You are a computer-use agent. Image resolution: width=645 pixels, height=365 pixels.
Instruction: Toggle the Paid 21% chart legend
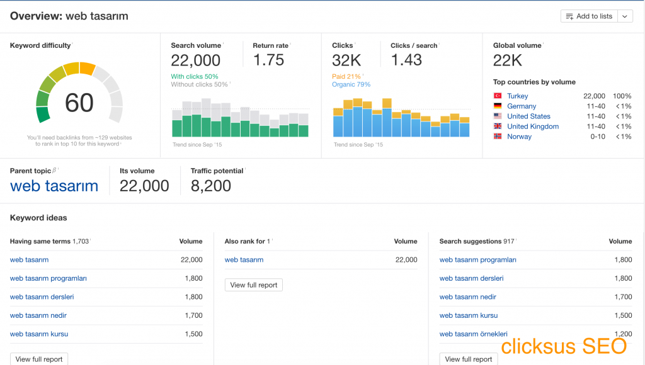(x=345, y=75)
